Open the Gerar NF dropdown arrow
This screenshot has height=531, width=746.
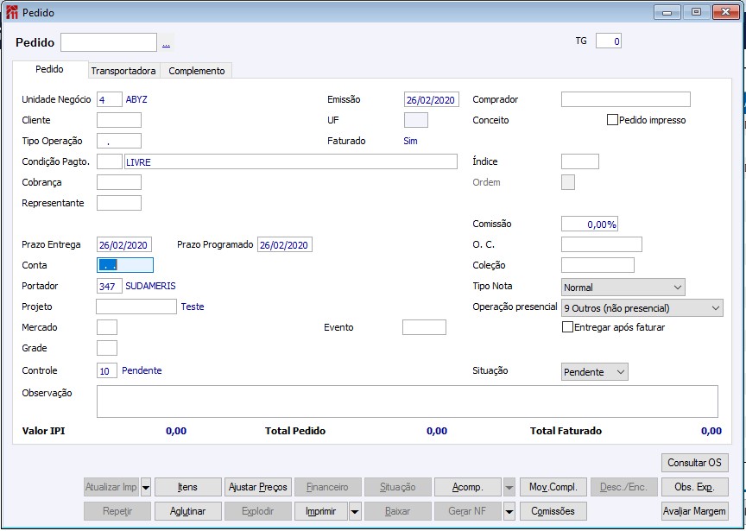pos(509,511)
